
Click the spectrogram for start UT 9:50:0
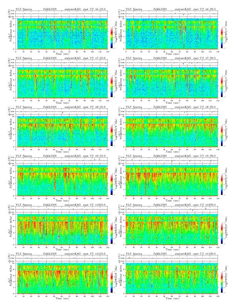pos(172,181)
